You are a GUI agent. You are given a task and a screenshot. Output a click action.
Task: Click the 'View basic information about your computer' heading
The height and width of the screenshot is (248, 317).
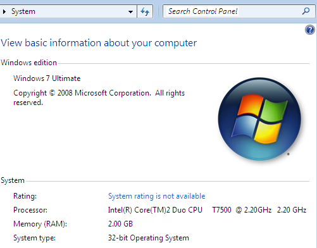[99, 43]
